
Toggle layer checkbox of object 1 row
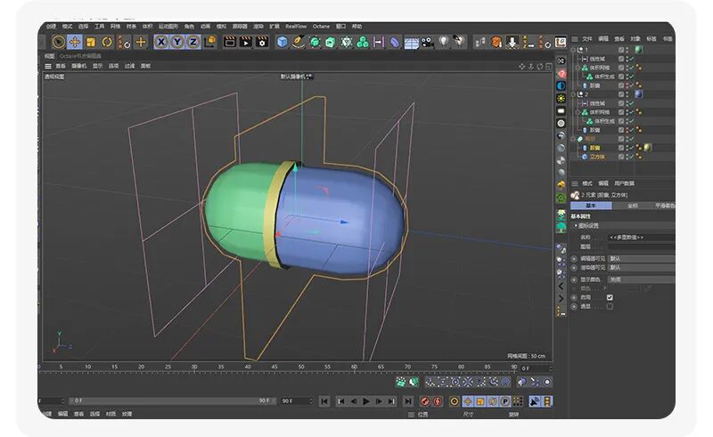[621, 50]
